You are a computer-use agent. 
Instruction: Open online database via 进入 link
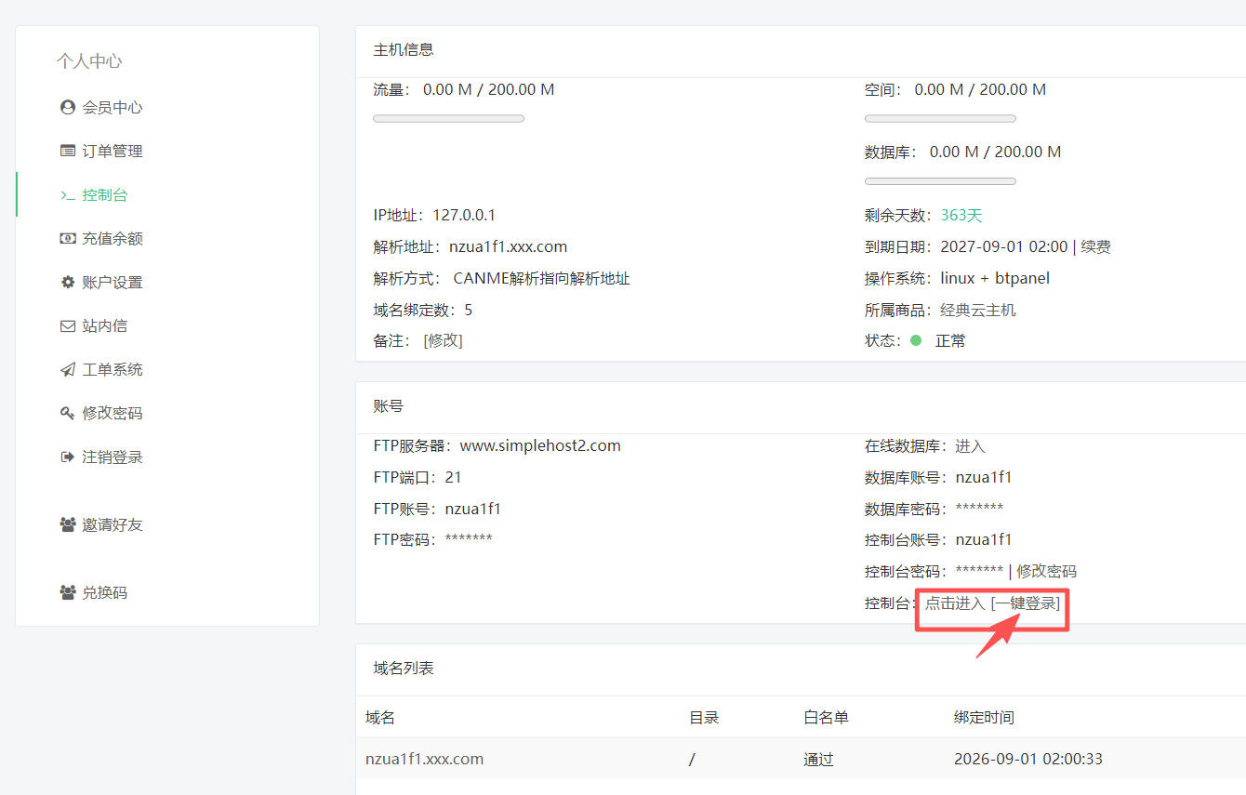(x=970, y=446)
